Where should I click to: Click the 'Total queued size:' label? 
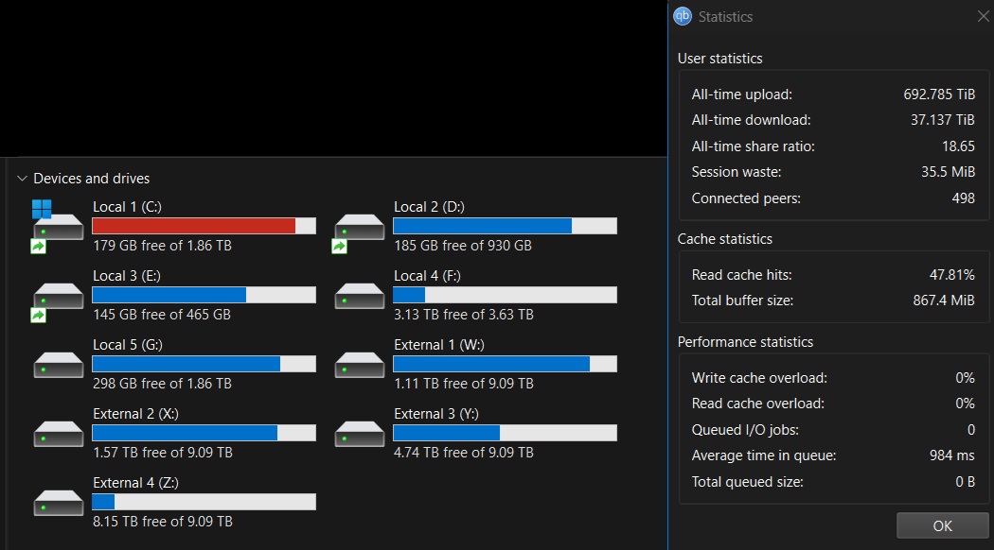(748, 482)
